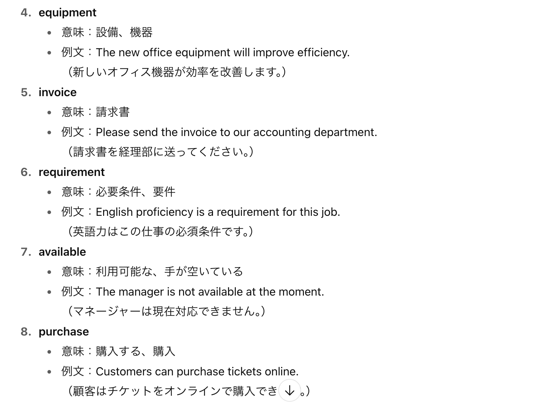Click the purchase tickets online example sentence
Screen dimensions: 548x406
pos(197,371)
